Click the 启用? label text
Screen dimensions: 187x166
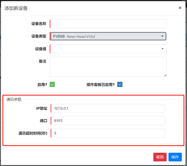(x=42, y=84)
